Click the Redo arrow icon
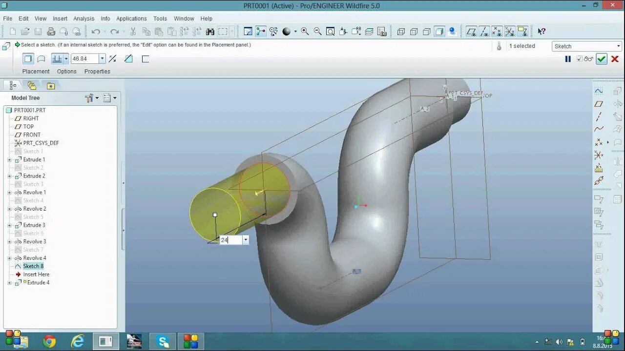Viewport: 625px width, 351px height. 115,31
